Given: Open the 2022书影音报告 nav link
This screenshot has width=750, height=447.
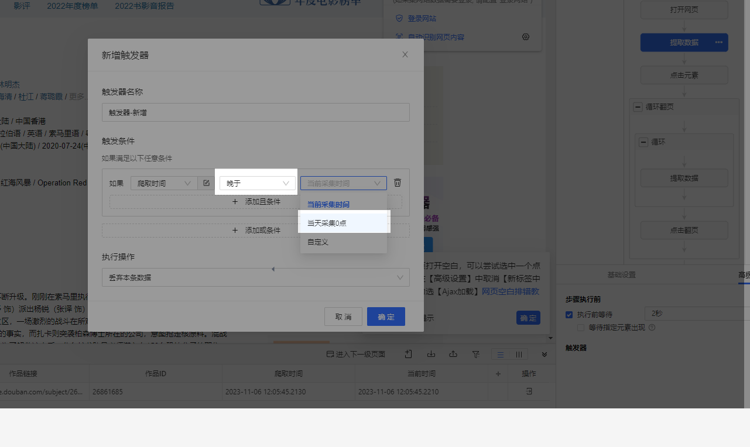Looking at the screenshot, I should (x=144, y=6).
